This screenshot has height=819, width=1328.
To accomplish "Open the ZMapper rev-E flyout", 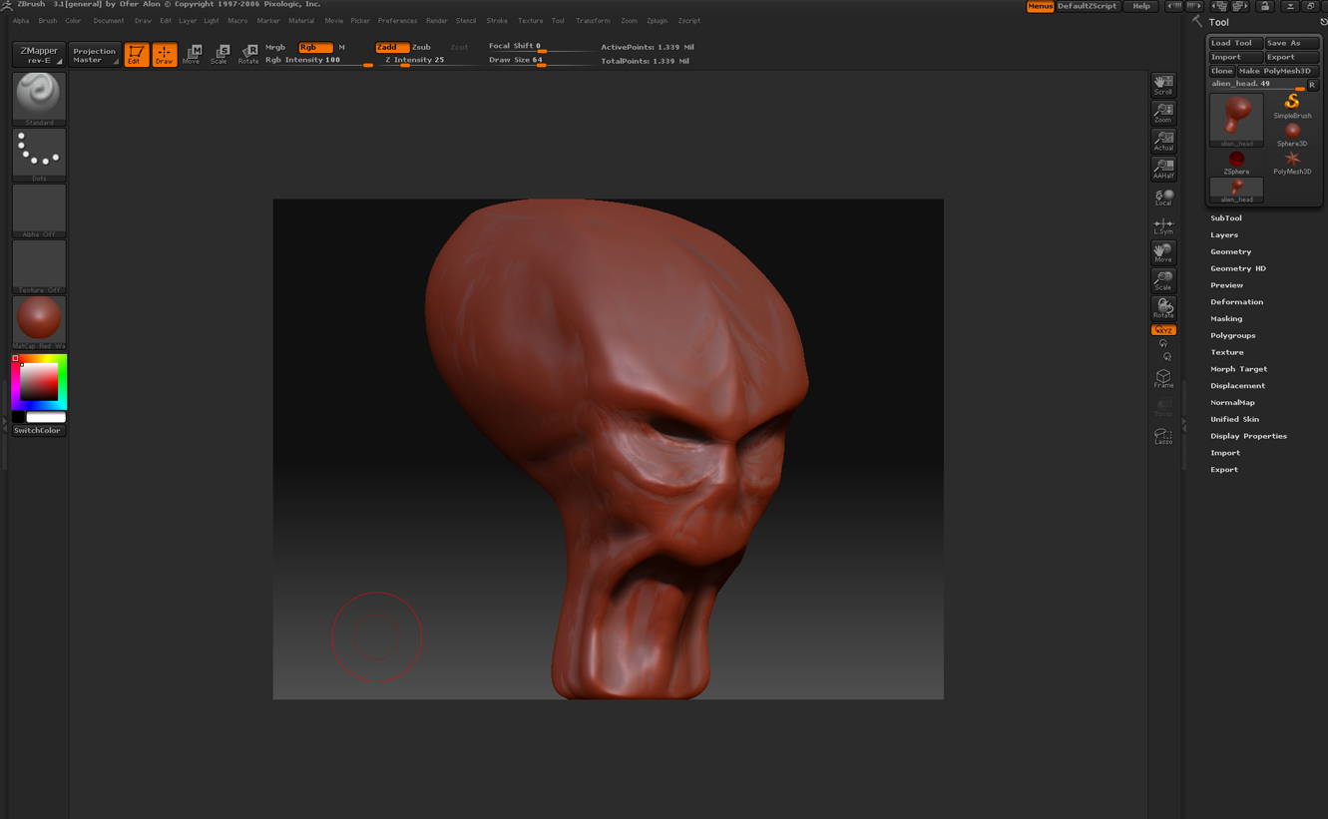I will pyautogui.click(x=37, y=52).
